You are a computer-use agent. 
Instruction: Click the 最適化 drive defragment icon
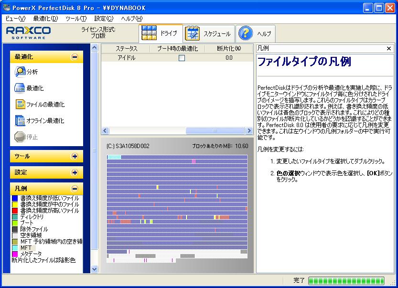20,88
